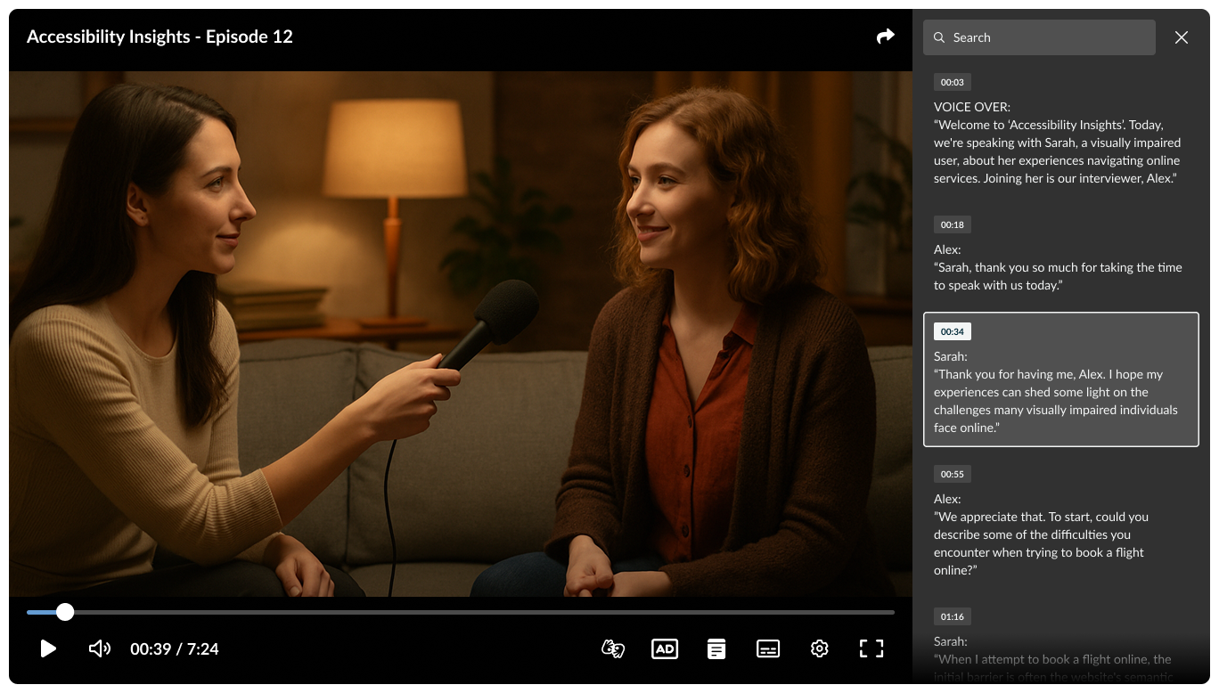Close the transcript panel

(x=1182, y=37)
